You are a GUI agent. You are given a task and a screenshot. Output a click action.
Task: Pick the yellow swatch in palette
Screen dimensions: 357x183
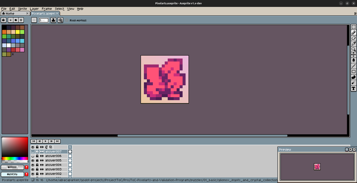tap(18, 32)
